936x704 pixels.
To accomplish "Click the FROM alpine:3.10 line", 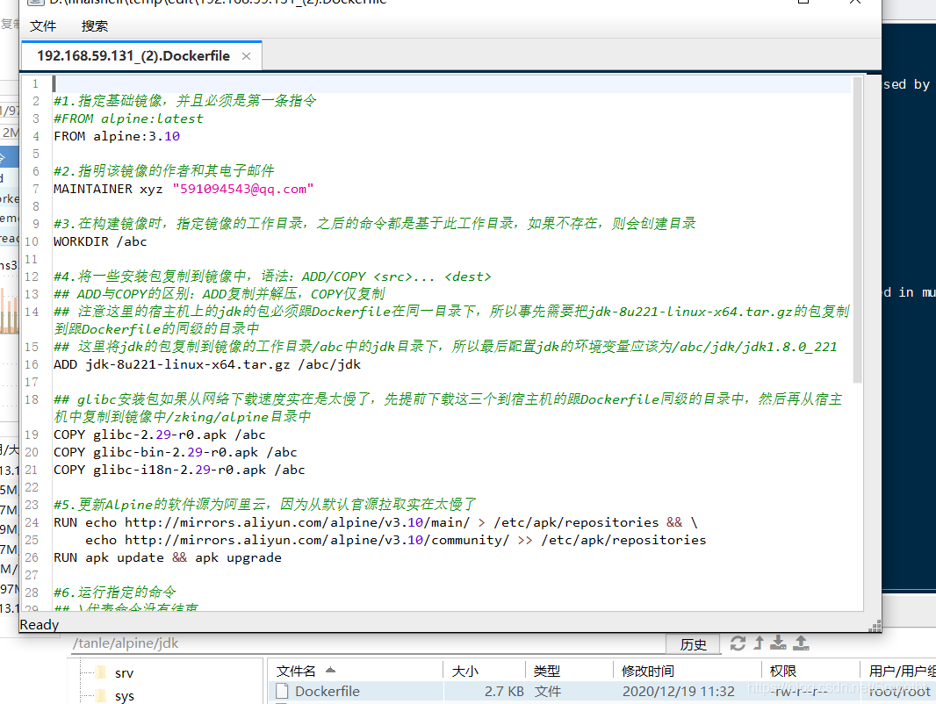I will (117, 136).
